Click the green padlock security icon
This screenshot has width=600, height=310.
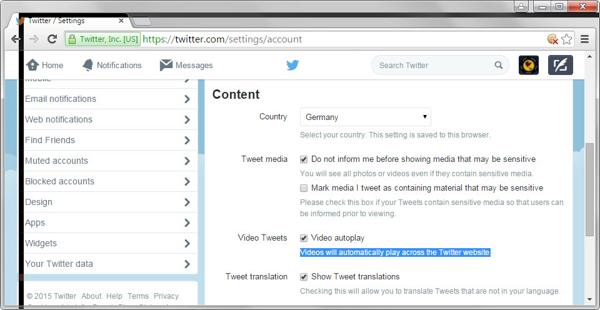pyautogui.click(x=72, y=39)
